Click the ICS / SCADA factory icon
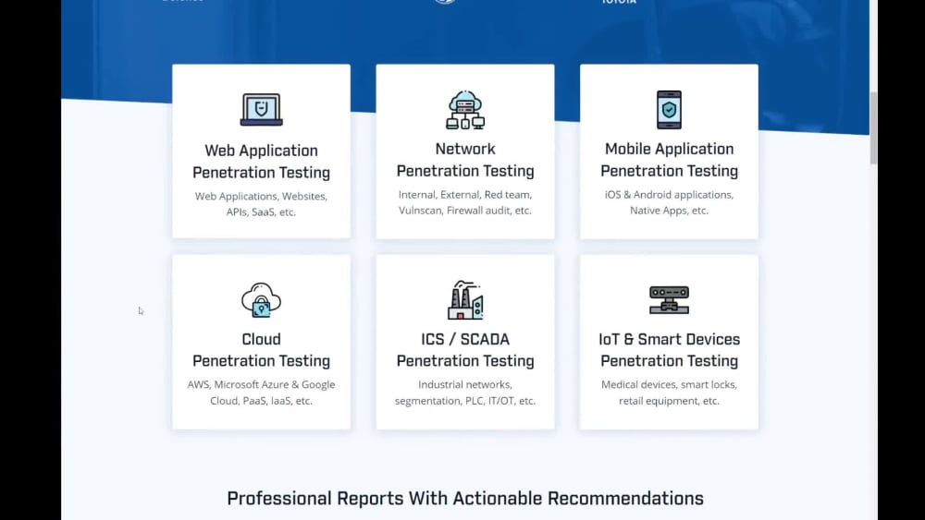The width and height of the screenshot is (925, 520). (465, 300)
